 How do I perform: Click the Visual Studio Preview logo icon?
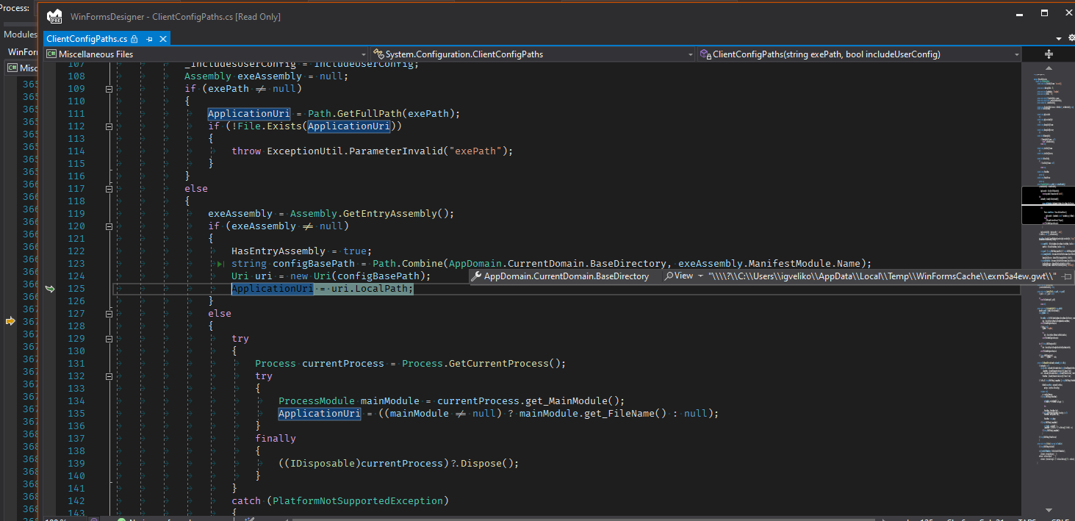pyautogui.click(x=54, y=16)
